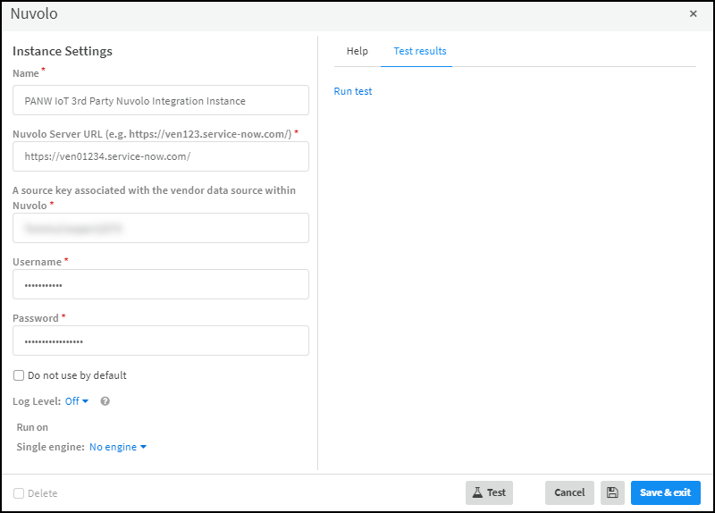Click the Run test link

click(353, 91)
